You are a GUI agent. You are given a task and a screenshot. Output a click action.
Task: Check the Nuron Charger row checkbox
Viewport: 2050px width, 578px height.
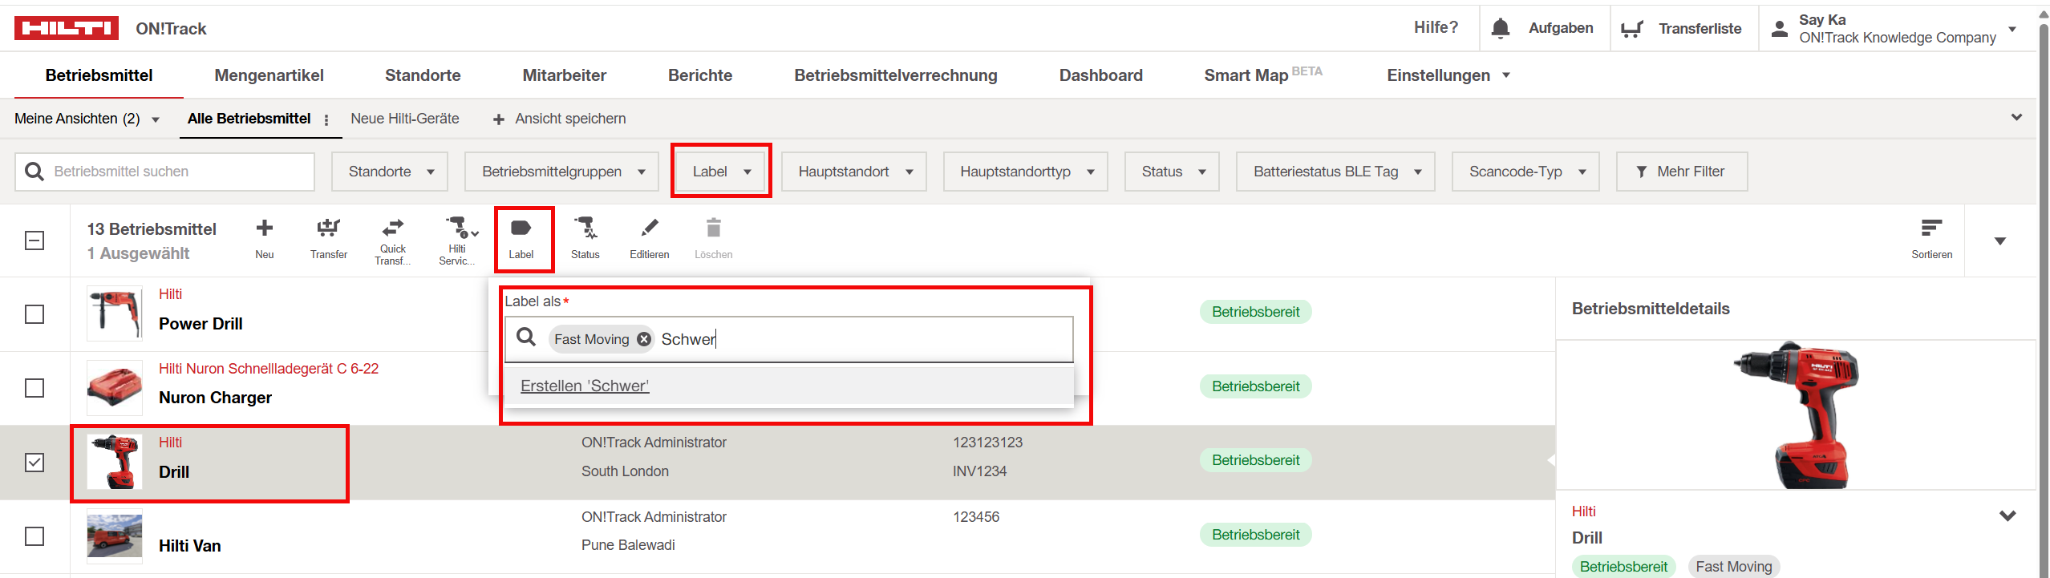[34, 388]
